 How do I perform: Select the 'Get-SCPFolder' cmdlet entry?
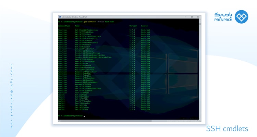click(x=82, y=97)
